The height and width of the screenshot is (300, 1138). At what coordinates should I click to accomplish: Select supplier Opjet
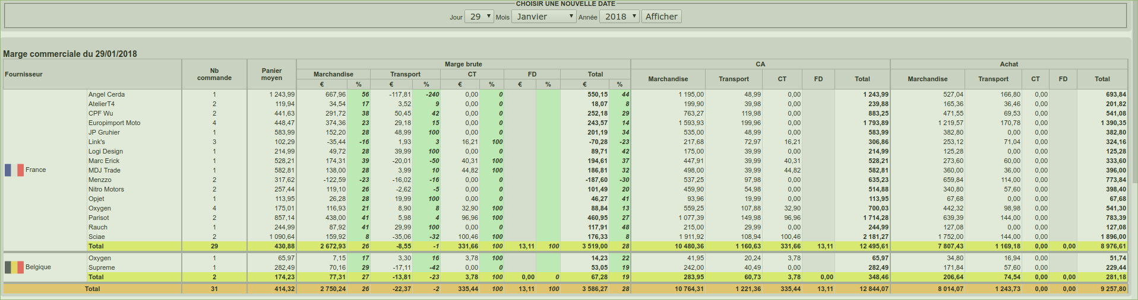[96, 199]
